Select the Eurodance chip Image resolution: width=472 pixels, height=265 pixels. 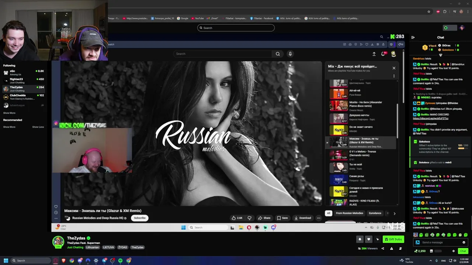pyautogui.click(x=375, y=213)
